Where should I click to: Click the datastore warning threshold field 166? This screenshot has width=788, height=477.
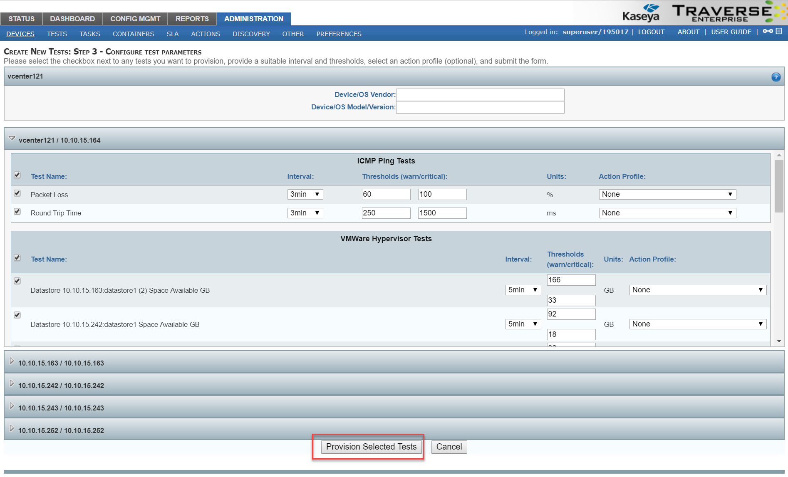[x=571, y=280]
